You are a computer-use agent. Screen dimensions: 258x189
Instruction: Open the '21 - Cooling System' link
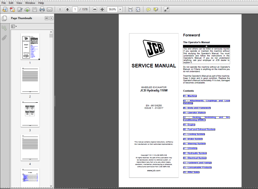point(194,134)
